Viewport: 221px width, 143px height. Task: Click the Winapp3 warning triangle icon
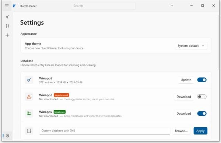click(x=29, y=97)
